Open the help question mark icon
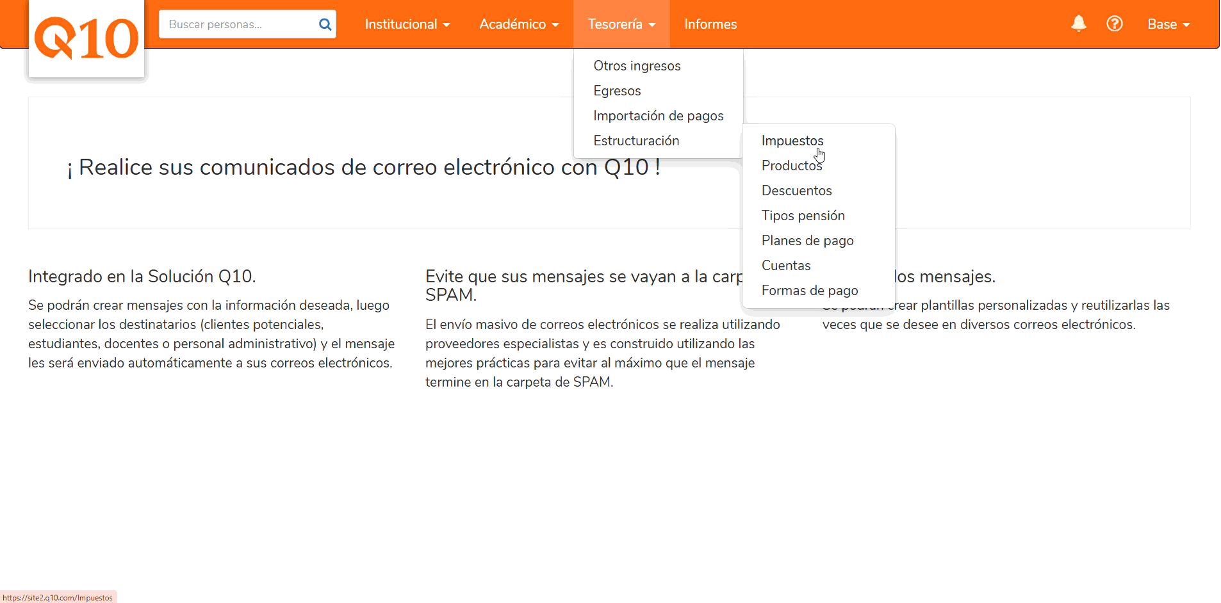Image resolution: width=1221 pixels, height=603 pixels. pyautogui.click(x=1115, y=24)
